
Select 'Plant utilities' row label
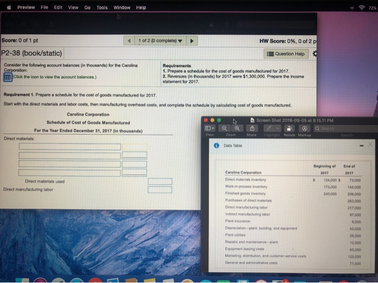pyautogui.click(x=235, y=235)
